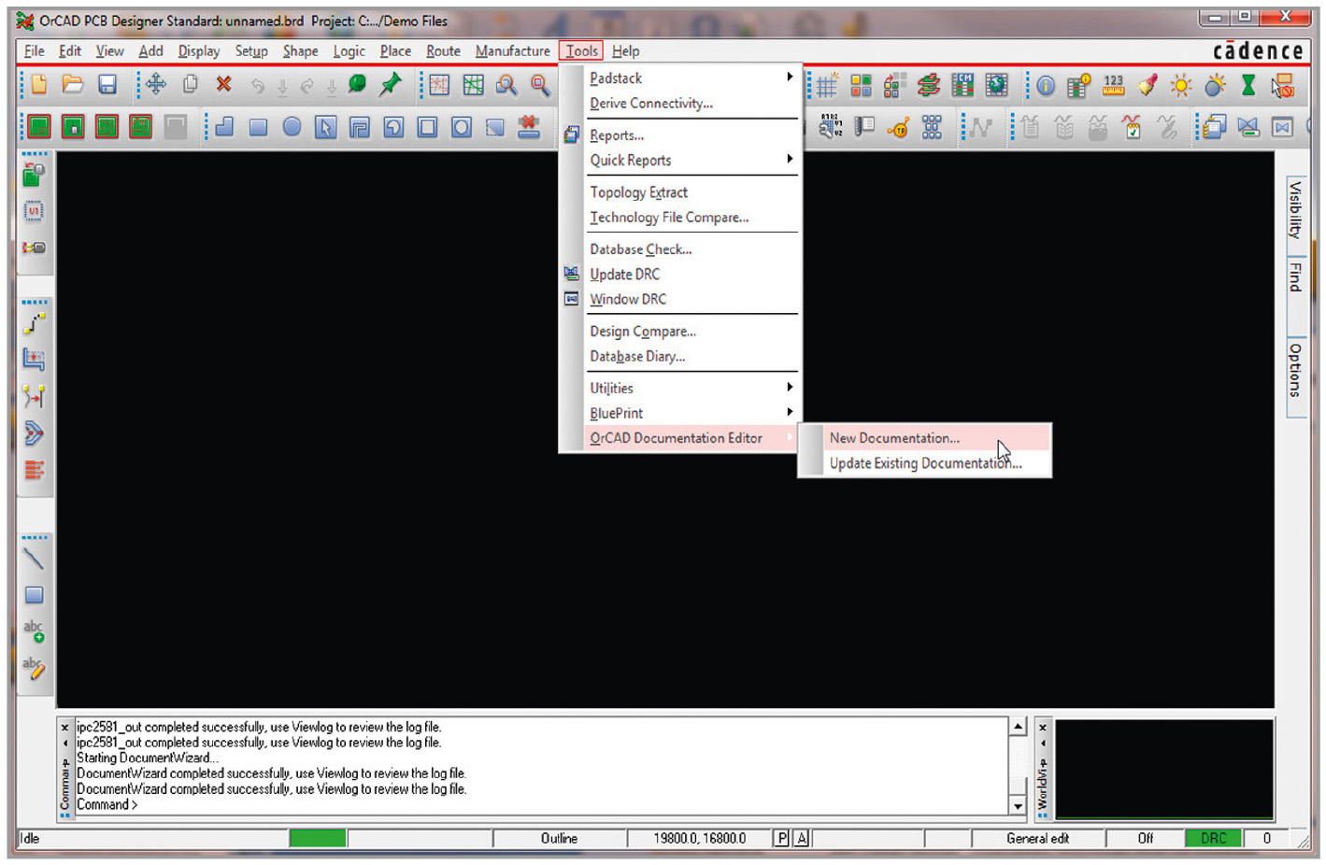1326x865 pixels.
Task: Select the Move four-arrow tool
Action: point(156,85)
